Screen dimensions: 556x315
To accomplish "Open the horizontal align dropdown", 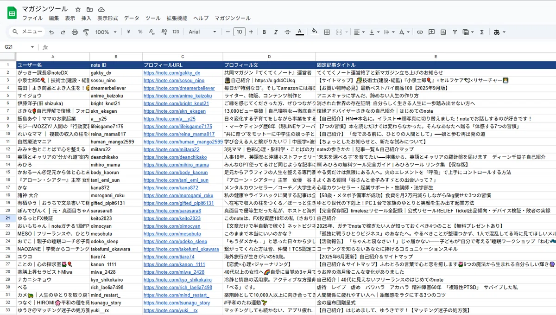I will point(359,32).
